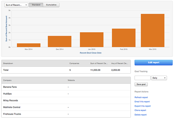Image resolution: width=175 pixels, height=119 pixels.
Task: Click the Edit report button
Action: tap(153, 62)
